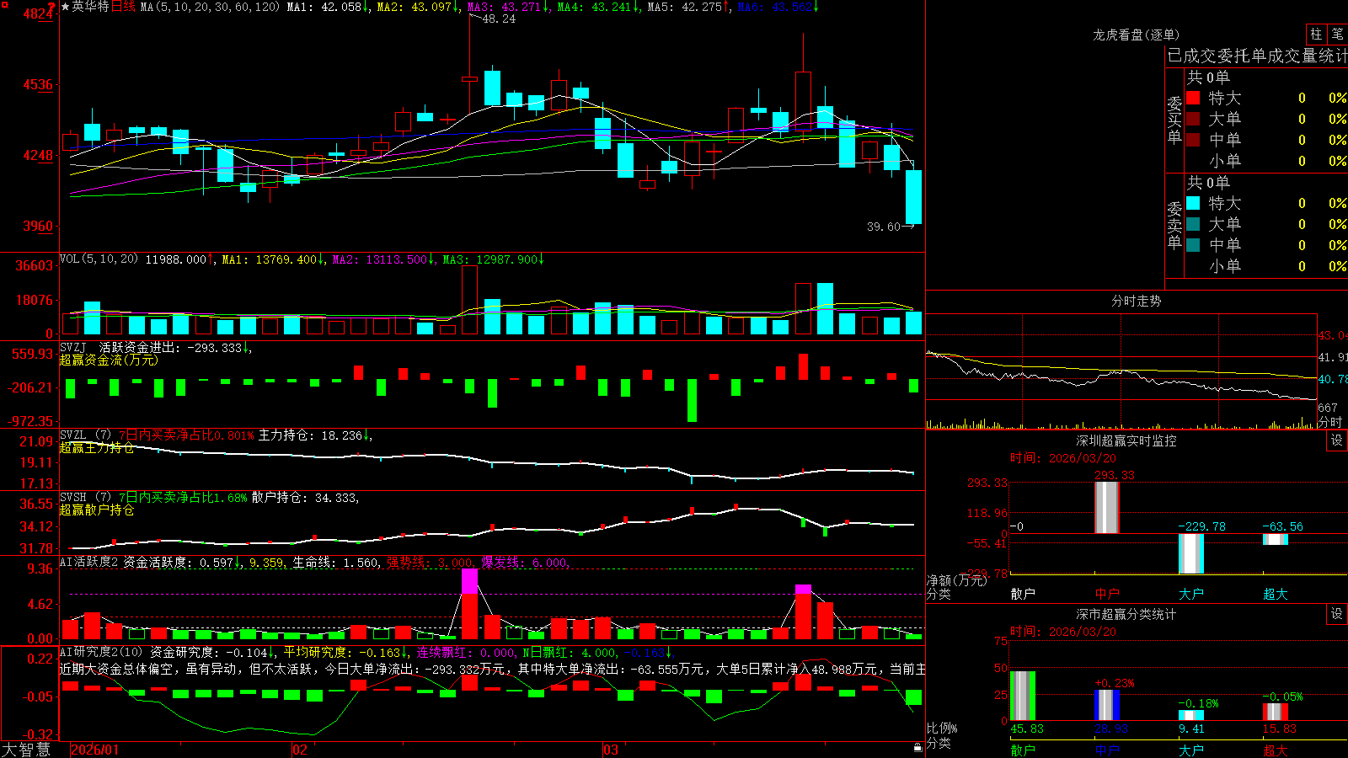Click the green 散户 ratio bar 45.83

click(x=1023, y=696)
